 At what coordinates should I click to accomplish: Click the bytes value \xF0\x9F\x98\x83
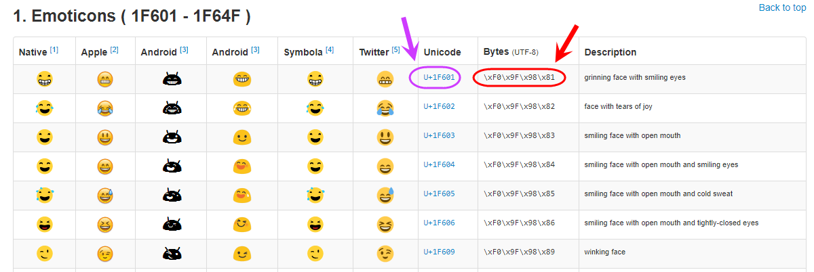[519, 136]
